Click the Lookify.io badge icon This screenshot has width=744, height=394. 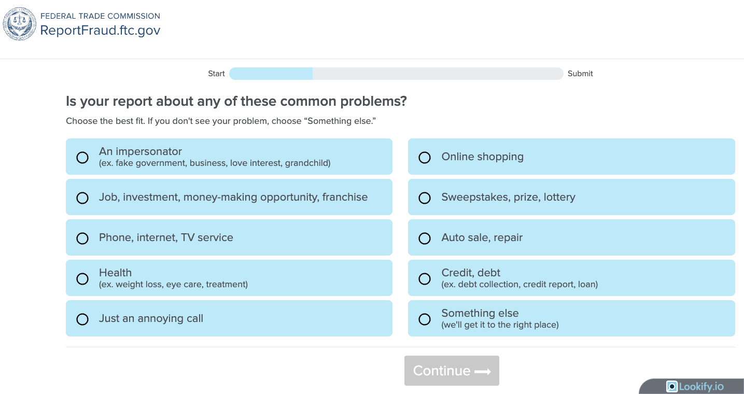[x=672, y=387]
